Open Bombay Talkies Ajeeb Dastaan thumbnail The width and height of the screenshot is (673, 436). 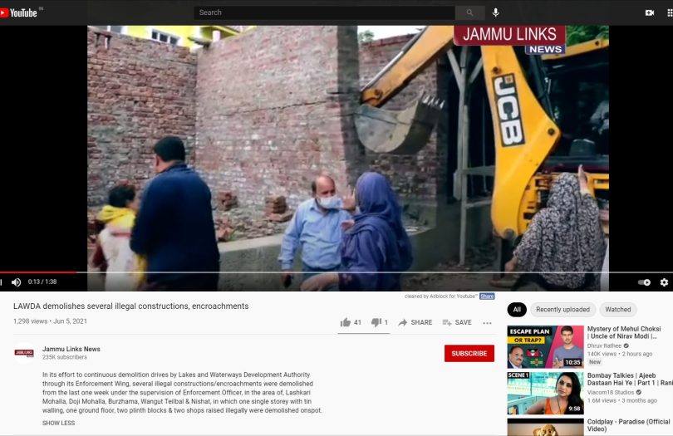pyautogui.click(x=545, y=393)
